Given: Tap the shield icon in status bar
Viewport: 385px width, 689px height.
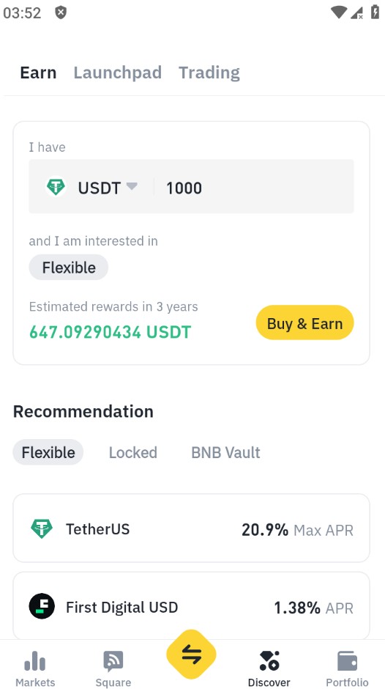Looking at the screenshot, I should pyautogui.click(x=61, y=12).
